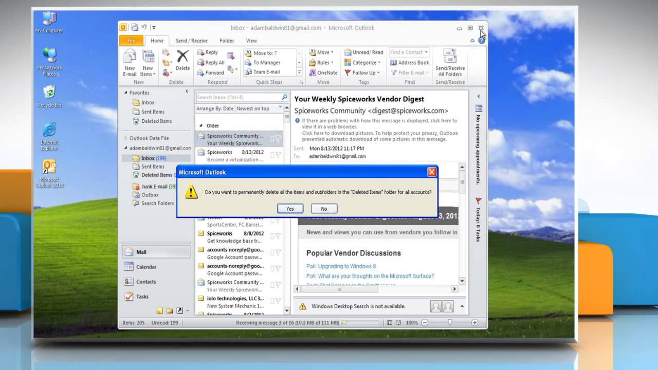Click the search magnifier icon
658x370 pixels.
285,97
